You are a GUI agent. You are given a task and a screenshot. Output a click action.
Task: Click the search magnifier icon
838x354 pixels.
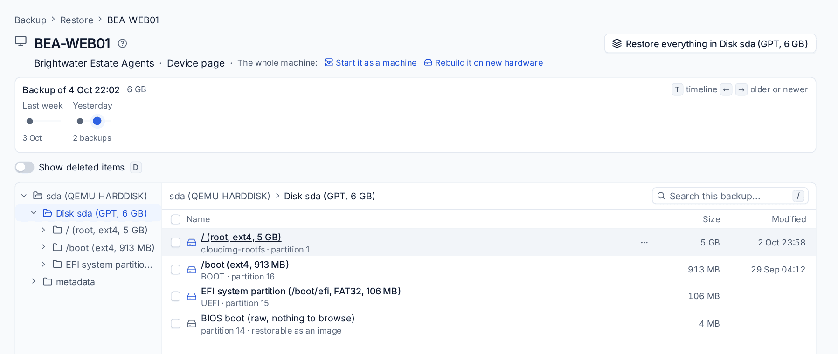[x=661, y=196]
